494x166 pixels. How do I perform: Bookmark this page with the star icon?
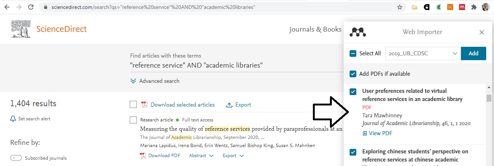pos(400,7)
